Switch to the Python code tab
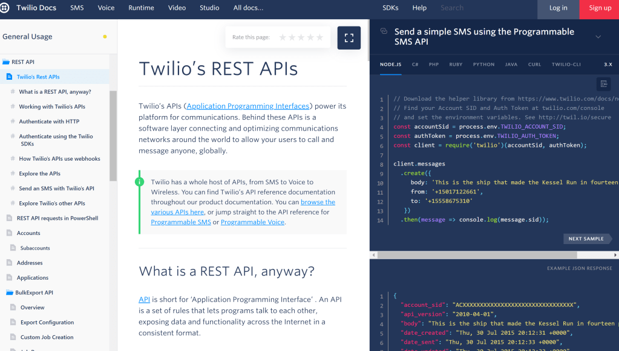The width and height of the screenshot is (619, 351). click(483, 64)
